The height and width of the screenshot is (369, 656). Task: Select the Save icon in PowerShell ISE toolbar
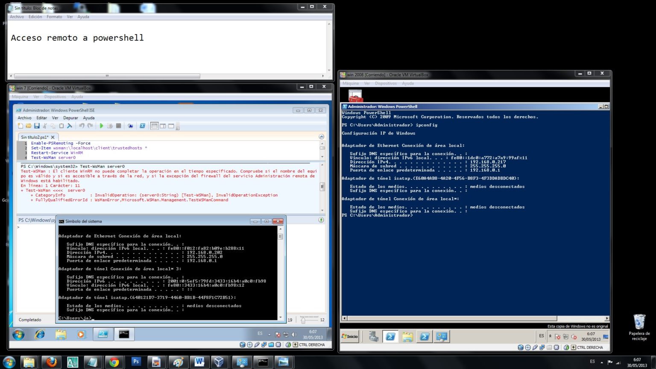pos(37,126)
